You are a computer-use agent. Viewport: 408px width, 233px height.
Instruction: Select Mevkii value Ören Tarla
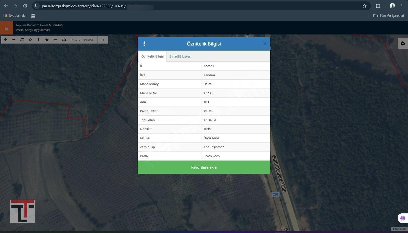(x=236, y=138)
